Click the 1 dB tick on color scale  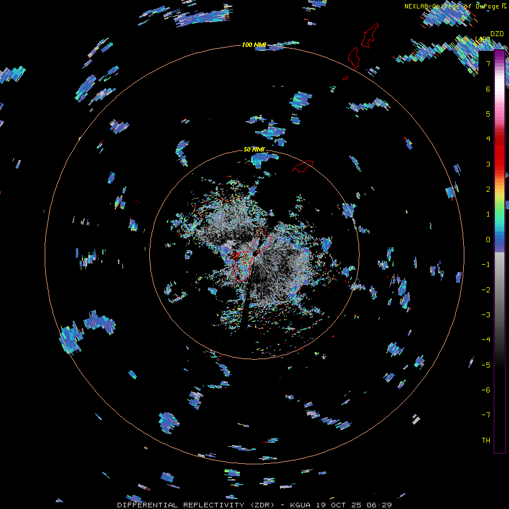tap(488, 214)
